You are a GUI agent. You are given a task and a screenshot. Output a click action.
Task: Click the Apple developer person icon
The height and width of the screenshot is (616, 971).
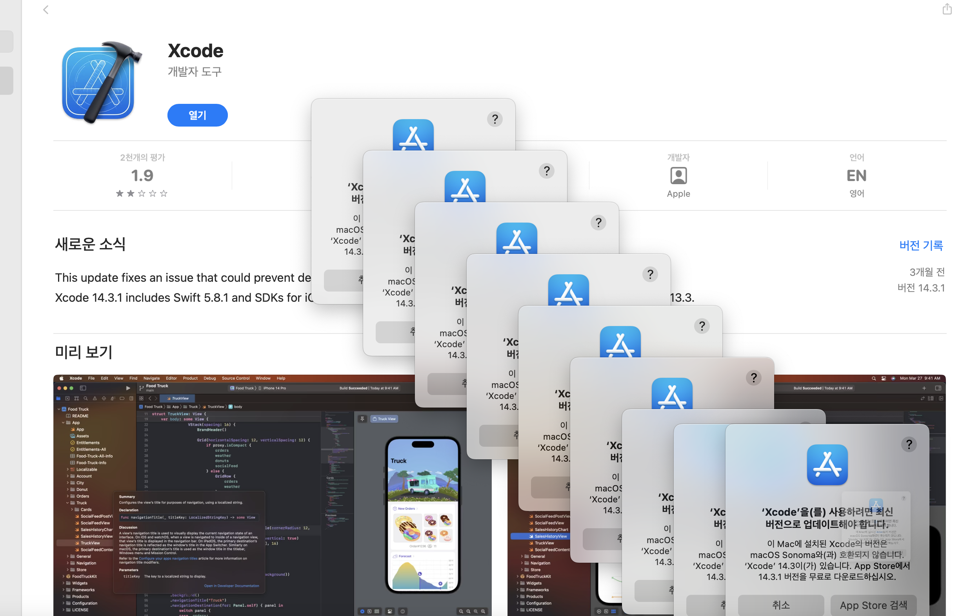pyautogui.click(x=678, y=176)
